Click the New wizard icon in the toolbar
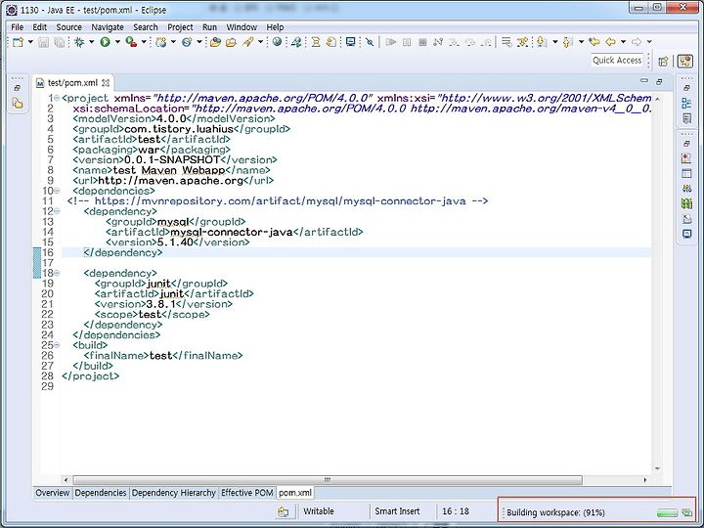 (18, 42)
